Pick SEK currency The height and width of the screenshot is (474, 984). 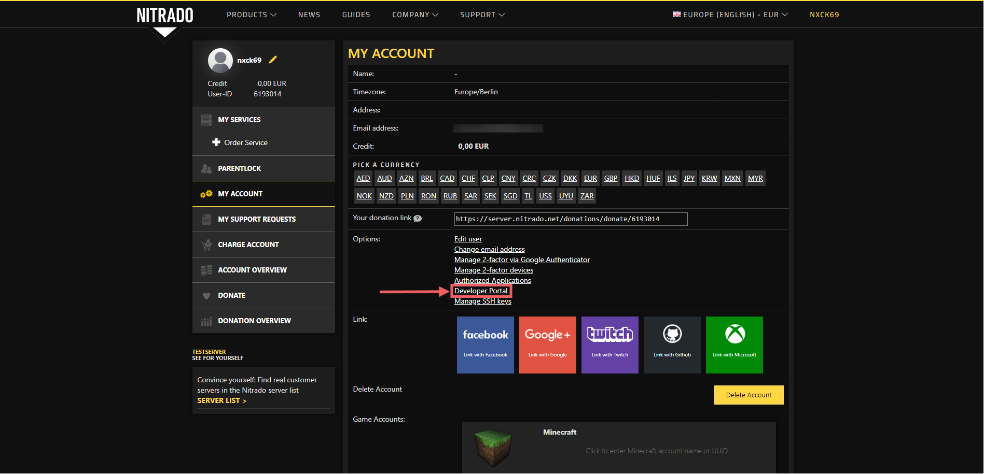490,196
